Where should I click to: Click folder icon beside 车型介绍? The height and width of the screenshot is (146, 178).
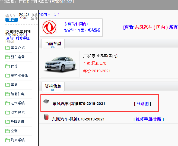(8, 48)
